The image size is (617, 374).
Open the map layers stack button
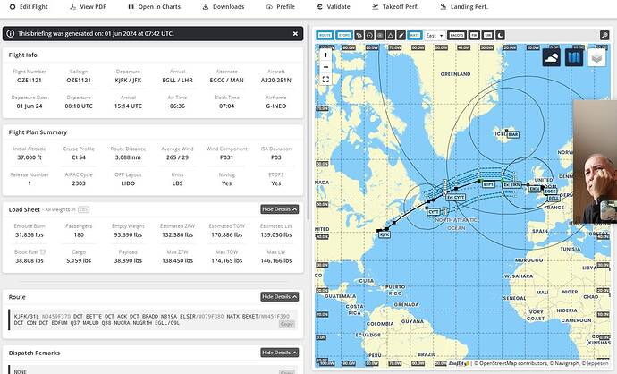pyautogui.click(x=596, y=57)
